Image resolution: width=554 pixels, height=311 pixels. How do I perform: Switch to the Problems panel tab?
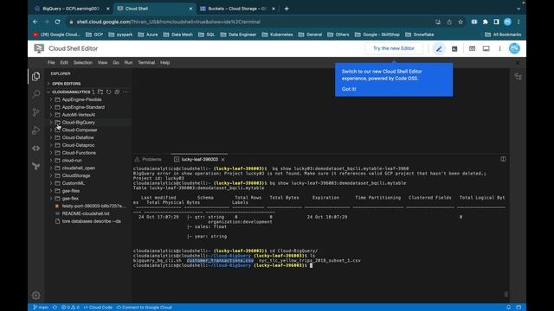pyautogui.click(x=148, y=159)
